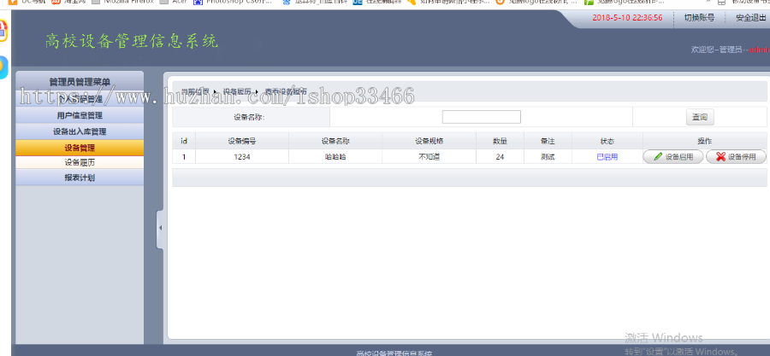Click the 管理员管理菜单 sidebar heading
770x356 pixels.
coord(80,81)
